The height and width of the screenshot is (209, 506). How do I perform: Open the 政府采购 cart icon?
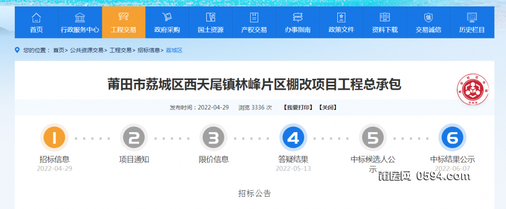pyautogui.click(x=167, y=17)
